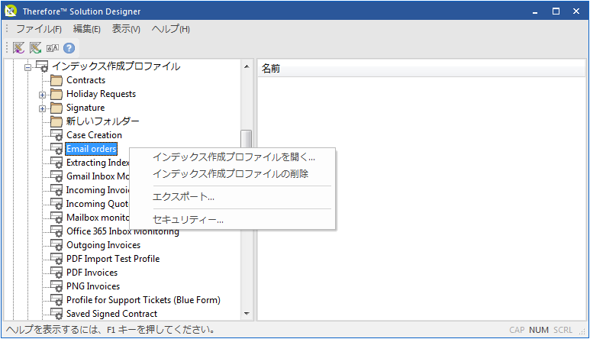Click the Holiday Requests folder icon
Screen dimensions: 590x339
click(x=56, y=94)
